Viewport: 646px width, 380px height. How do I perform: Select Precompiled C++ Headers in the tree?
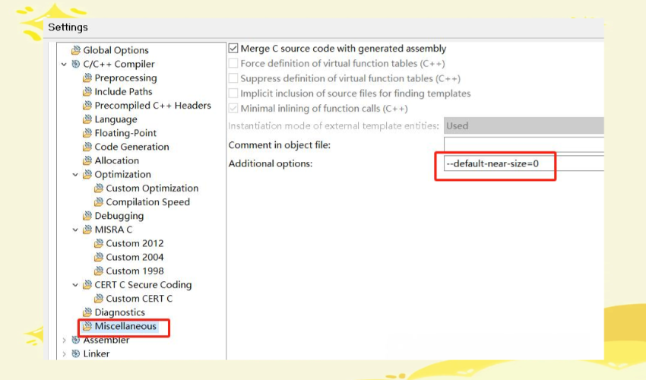[153, 106]
